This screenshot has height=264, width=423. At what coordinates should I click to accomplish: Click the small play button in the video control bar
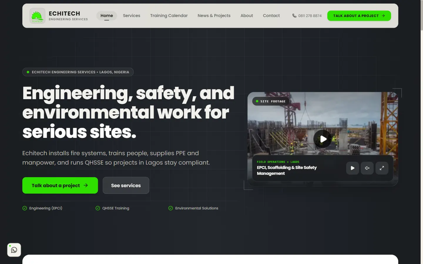pyautogui.click(x=352, y=168)
